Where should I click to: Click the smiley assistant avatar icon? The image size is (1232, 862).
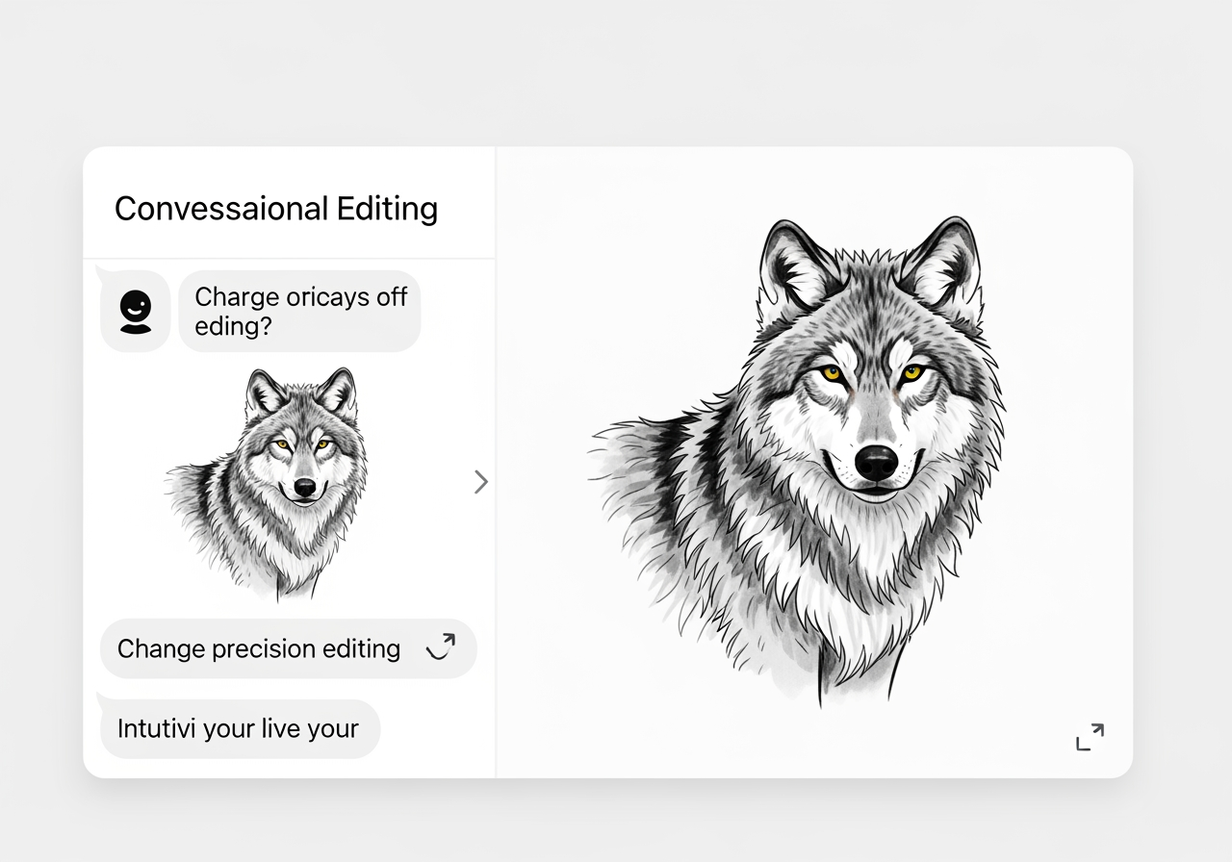(136, 312)
